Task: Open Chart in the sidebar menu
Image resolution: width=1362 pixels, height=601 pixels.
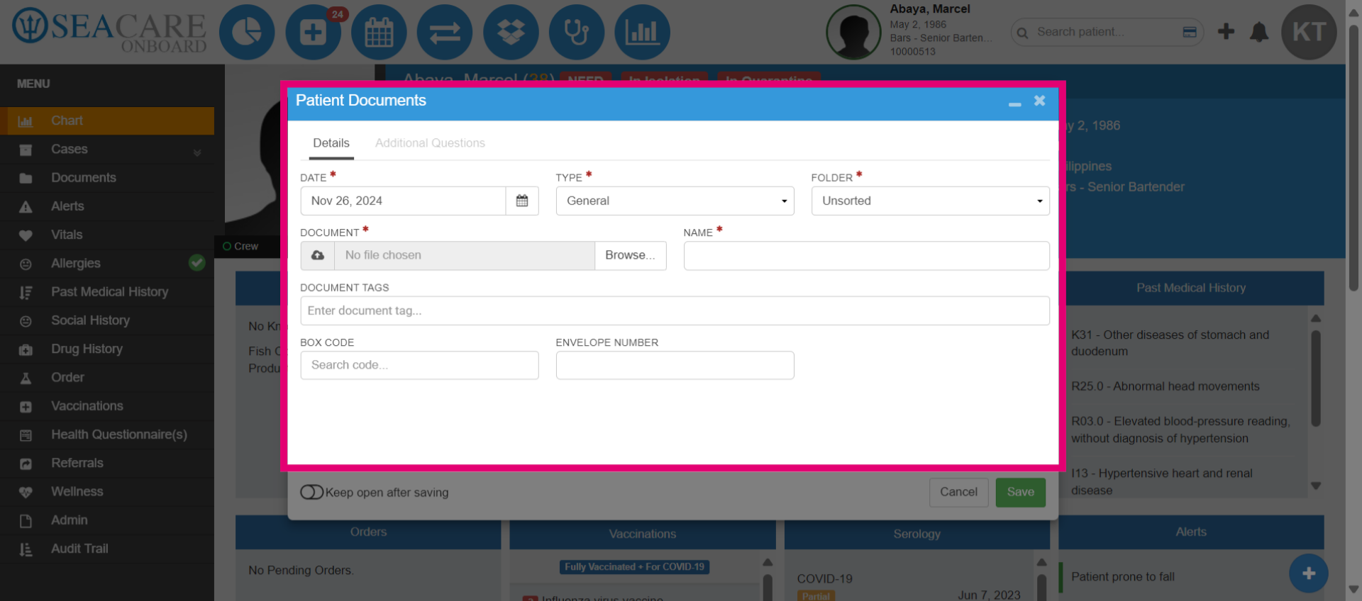Action: [x=107, y=121]
